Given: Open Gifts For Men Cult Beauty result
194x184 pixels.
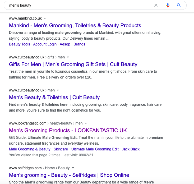Looking at the screenshot, I should click(73, 64).
